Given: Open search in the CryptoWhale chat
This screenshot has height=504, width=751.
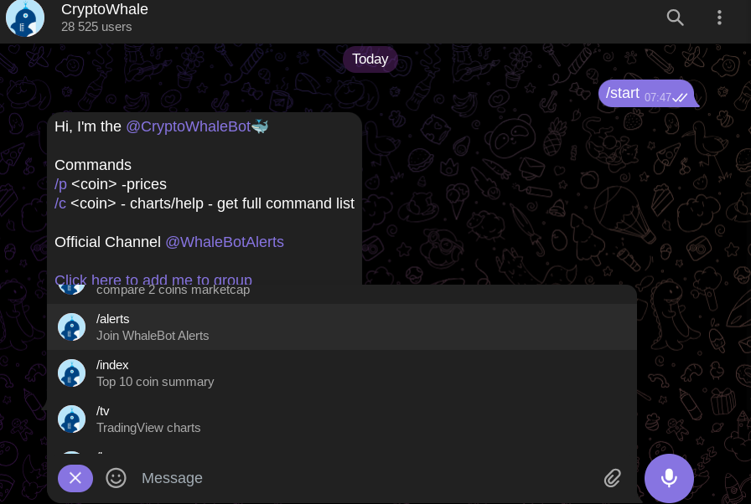Looking at the screenshot, I should (x=675, y=18).
